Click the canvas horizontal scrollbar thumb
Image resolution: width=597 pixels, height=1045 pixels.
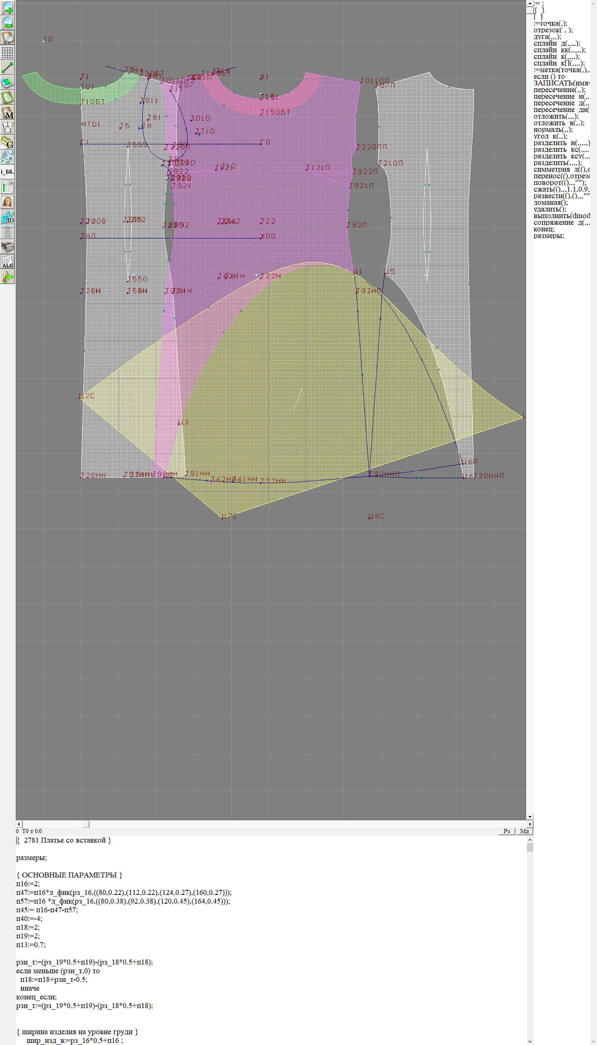tap(86, 824)
